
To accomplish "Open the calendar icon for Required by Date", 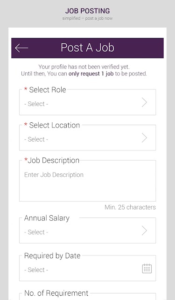I will 147,269.
